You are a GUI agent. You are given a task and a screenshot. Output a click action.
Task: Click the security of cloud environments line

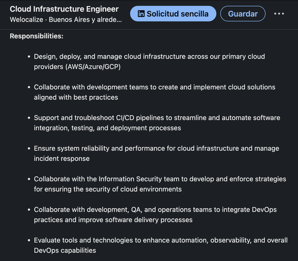(108, 189)
